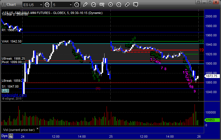The height and width of the screenshot is (140, 221).
Task: Open the alerts circled-A icon
Action: pos(119,5)
